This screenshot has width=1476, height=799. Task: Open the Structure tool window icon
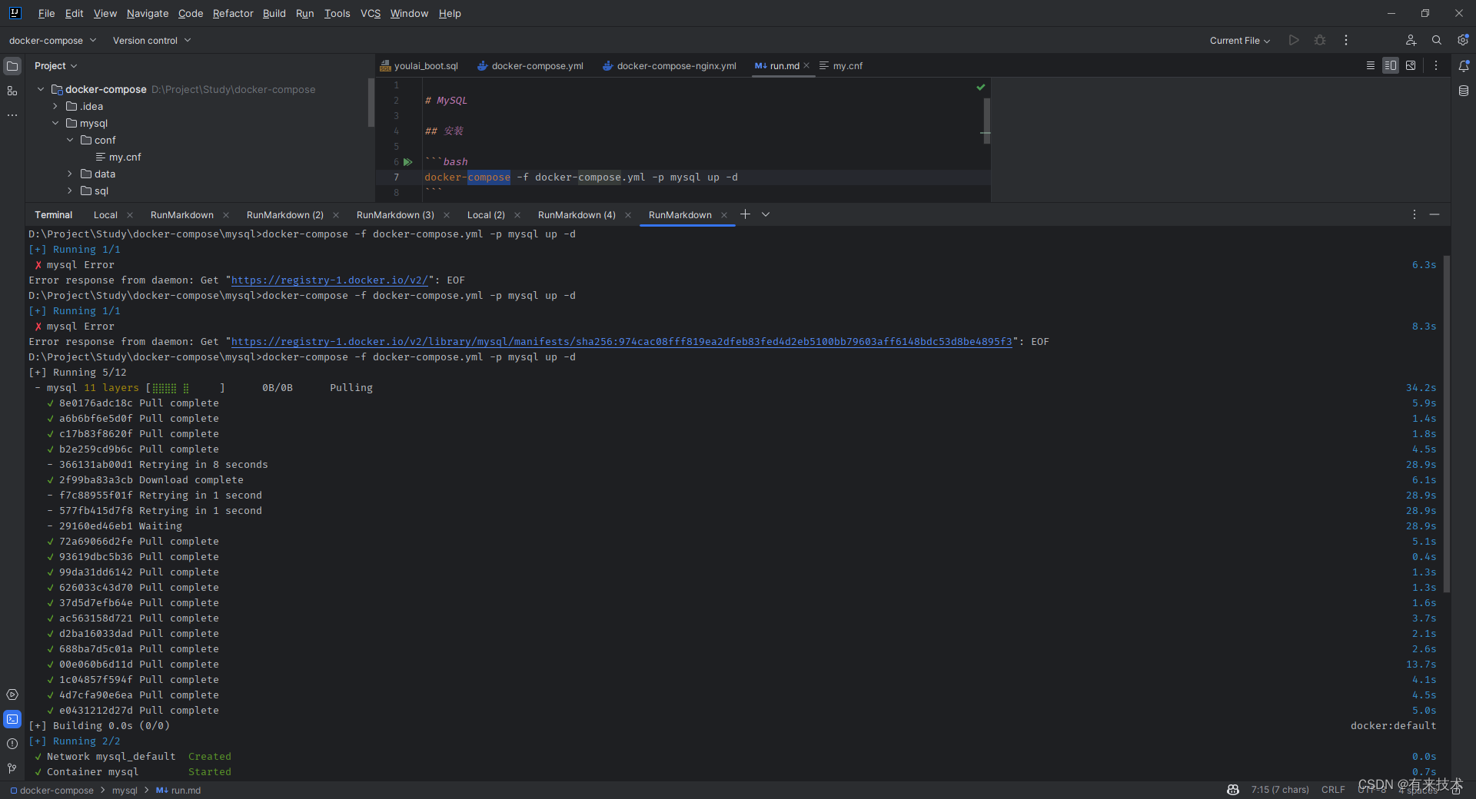12,91
